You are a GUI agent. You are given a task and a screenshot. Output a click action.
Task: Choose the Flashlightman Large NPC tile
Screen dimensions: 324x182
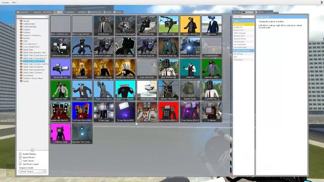click(103, 69)
